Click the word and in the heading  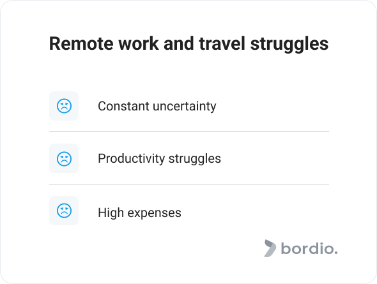pos(179,43)
